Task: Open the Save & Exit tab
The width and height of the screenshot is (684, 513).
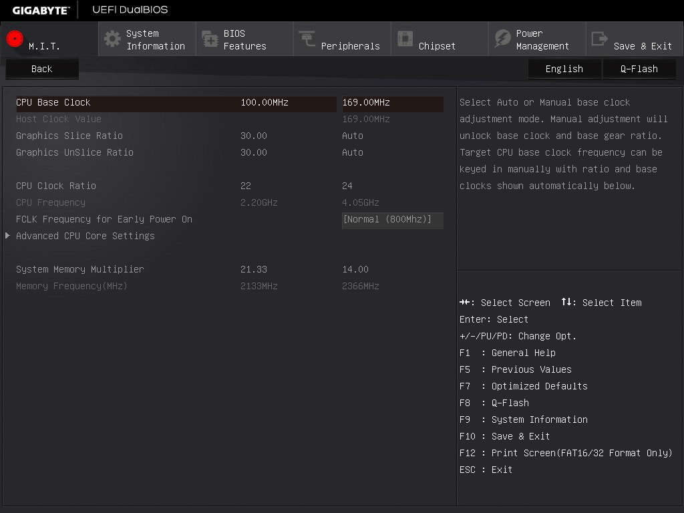Action: (635, 39)
